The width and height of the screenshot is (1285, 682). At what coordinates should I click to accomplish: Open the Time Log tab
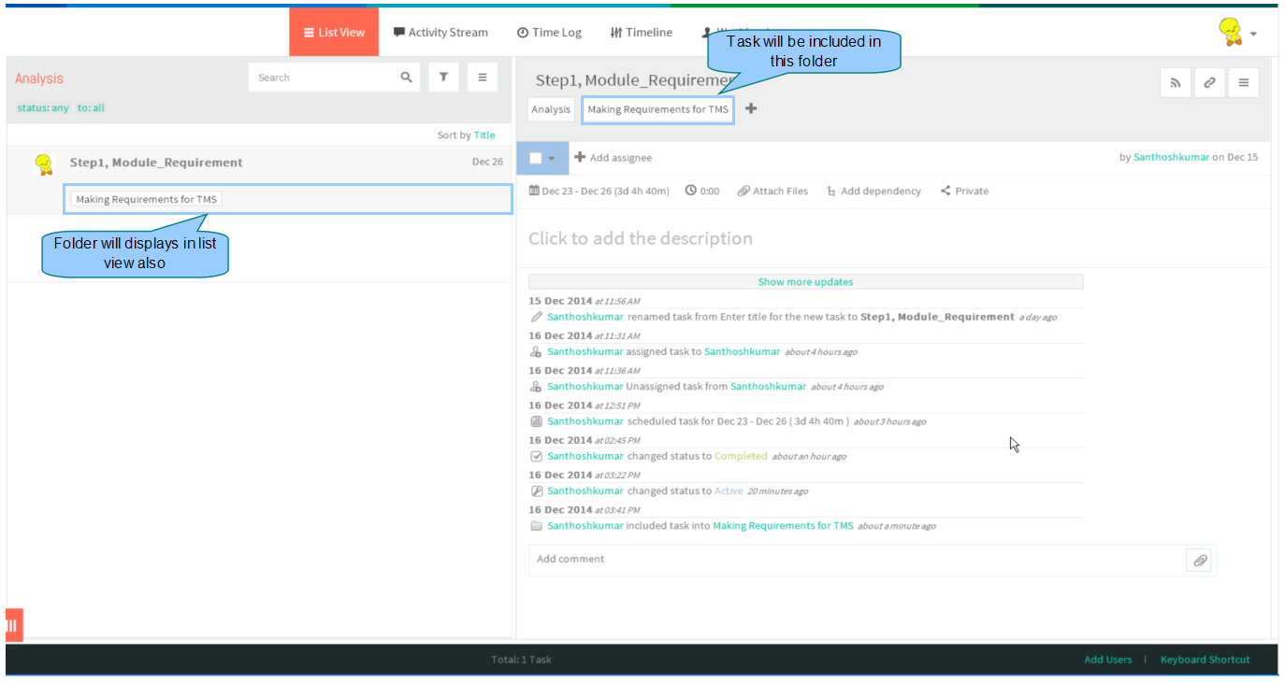(x=549, y=32)
